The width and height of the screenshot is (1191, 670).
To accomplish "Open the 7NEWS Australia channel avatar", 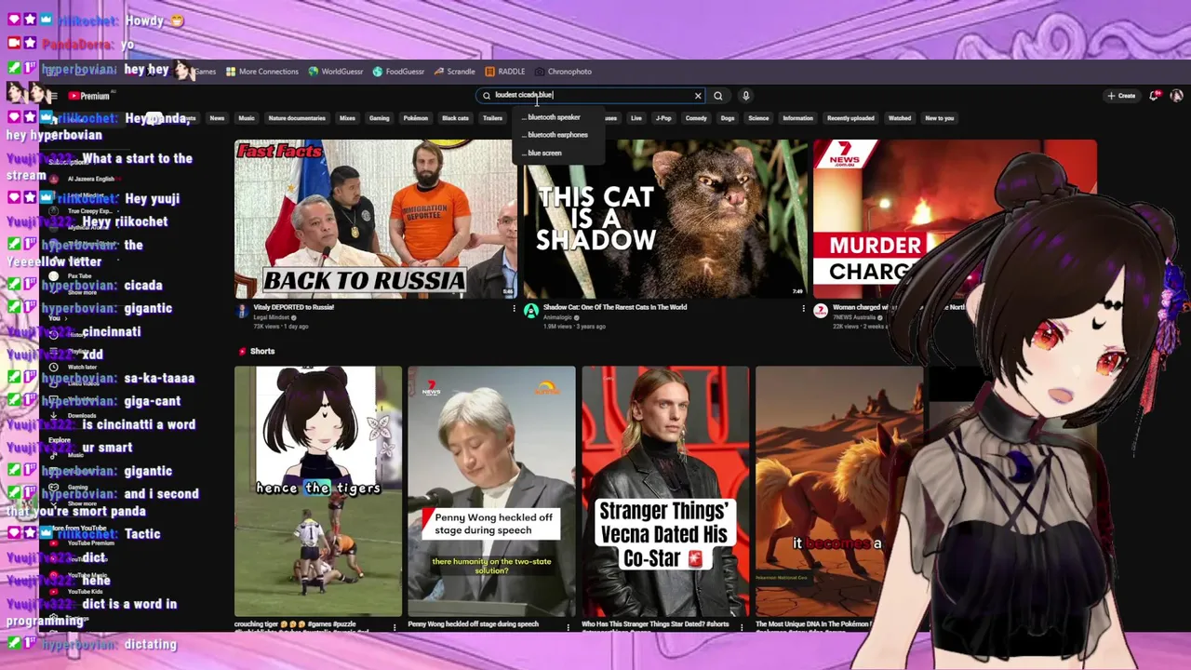I will [x=820, y=311].
